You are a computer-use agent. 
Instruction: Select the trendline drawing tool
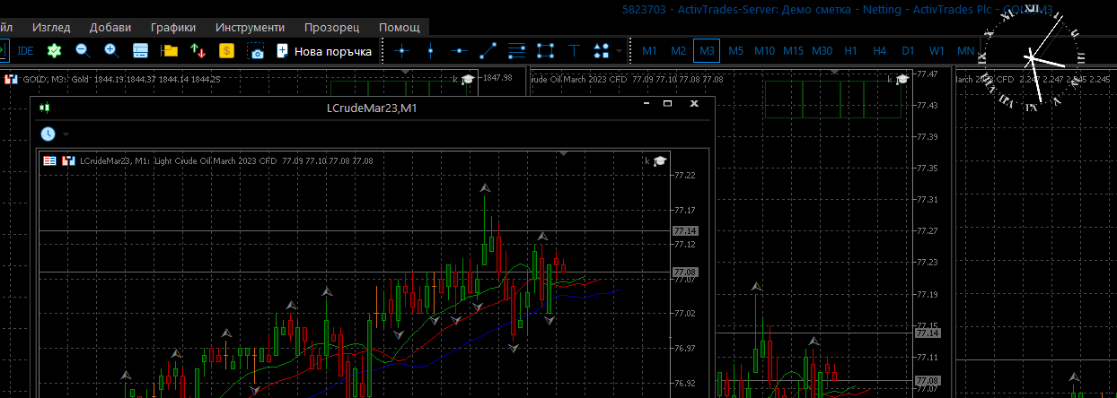click(x=488, y=51)
